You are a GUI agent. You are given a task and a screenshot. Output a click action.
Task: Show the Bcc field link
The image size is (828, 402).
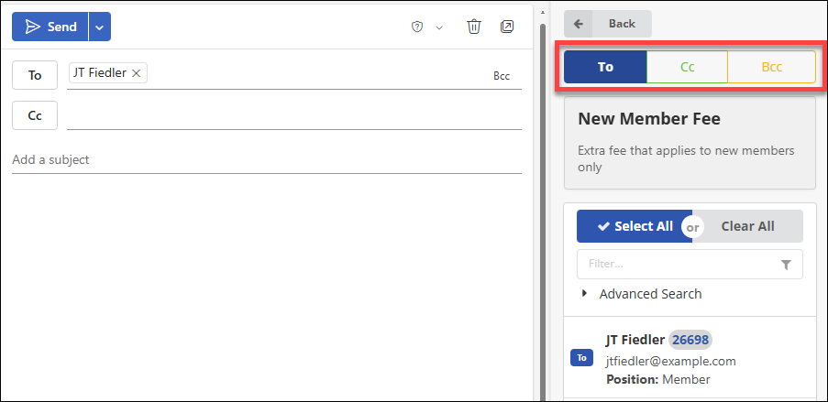502,76
